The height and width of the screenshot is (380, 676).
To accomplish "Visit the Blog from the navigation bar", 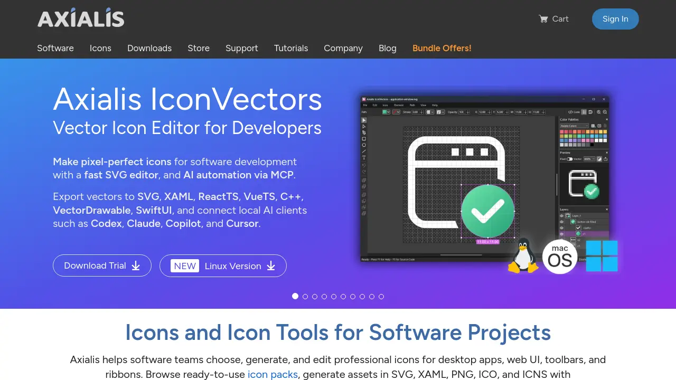I will coord(388,48).
